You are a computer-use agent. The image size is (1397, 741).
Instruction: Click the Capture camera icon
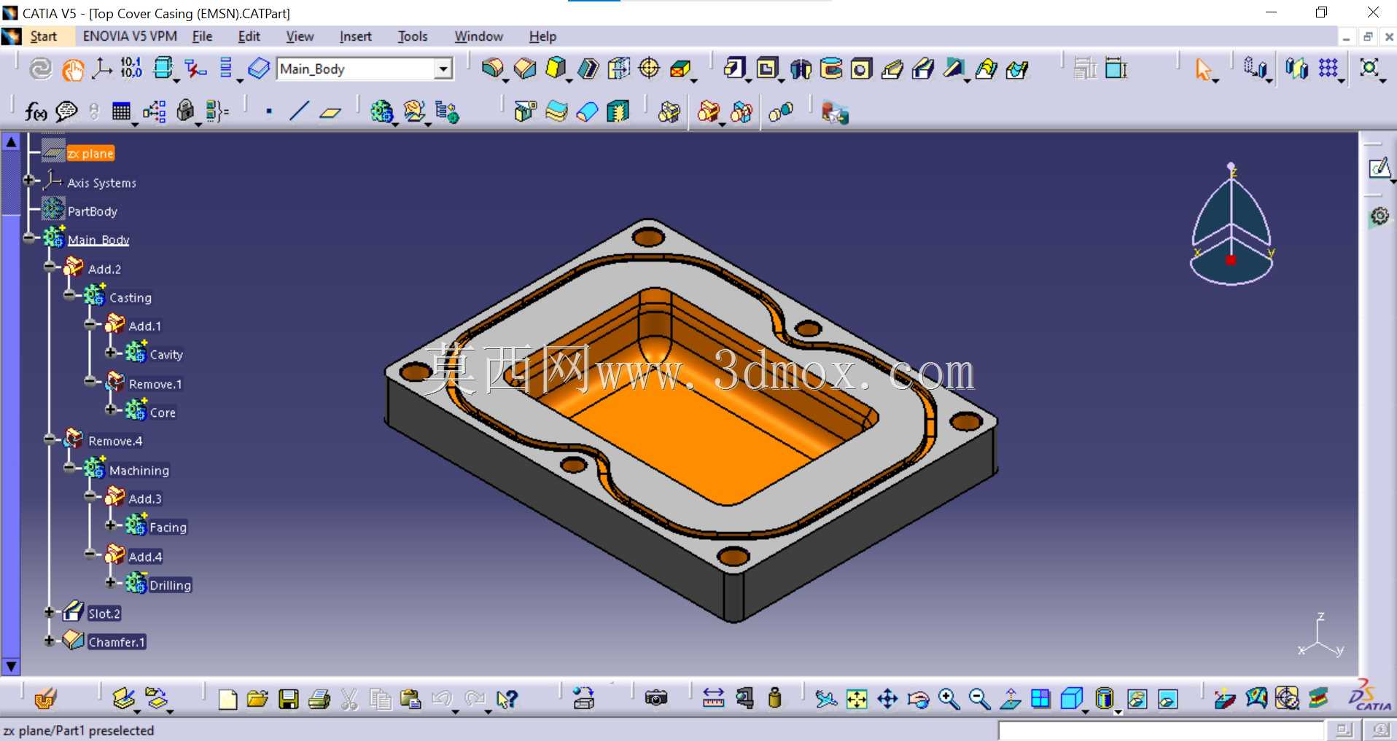pyautogui.click(x=656, y=699)
